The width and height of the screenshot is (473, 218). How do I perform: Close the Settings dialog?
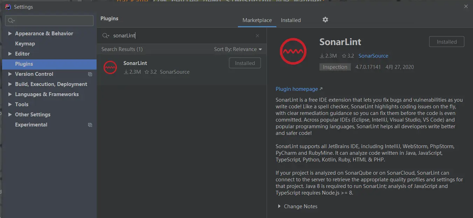[466, 6]
